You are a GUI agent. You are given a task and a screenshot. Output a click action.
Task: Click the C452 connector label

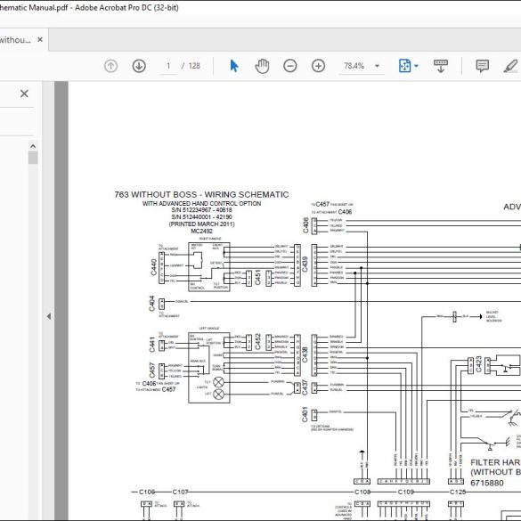(257, 342)
